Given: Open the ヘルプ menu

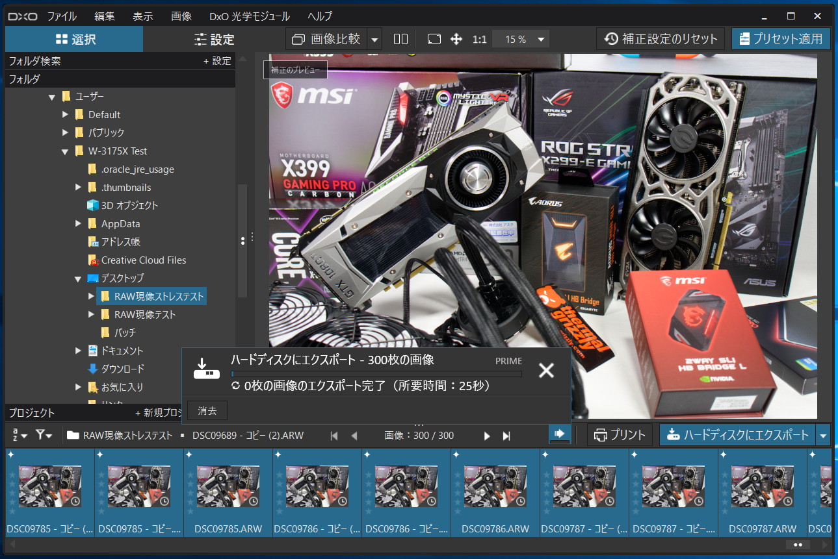Looking at the screenshot, I should [319, 16].
